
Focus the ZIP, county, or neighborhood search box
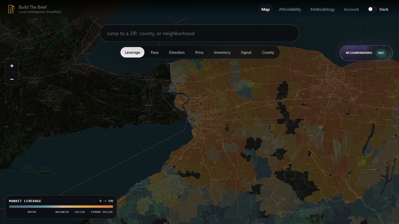click(x=199, y=33)
